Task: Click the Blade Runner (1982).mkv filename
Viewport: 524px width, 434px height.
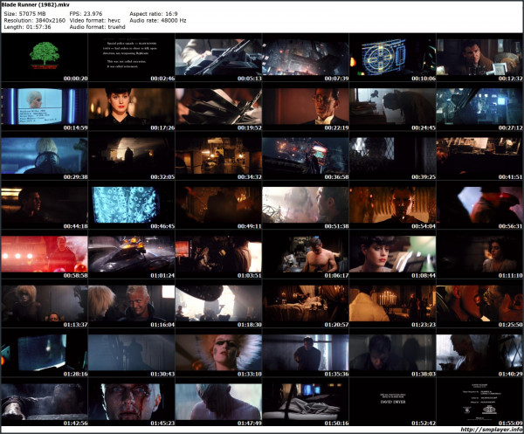Action: (36, 5)
